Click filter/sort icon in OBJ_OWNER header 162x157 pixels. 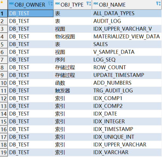[x=50, y=3]
